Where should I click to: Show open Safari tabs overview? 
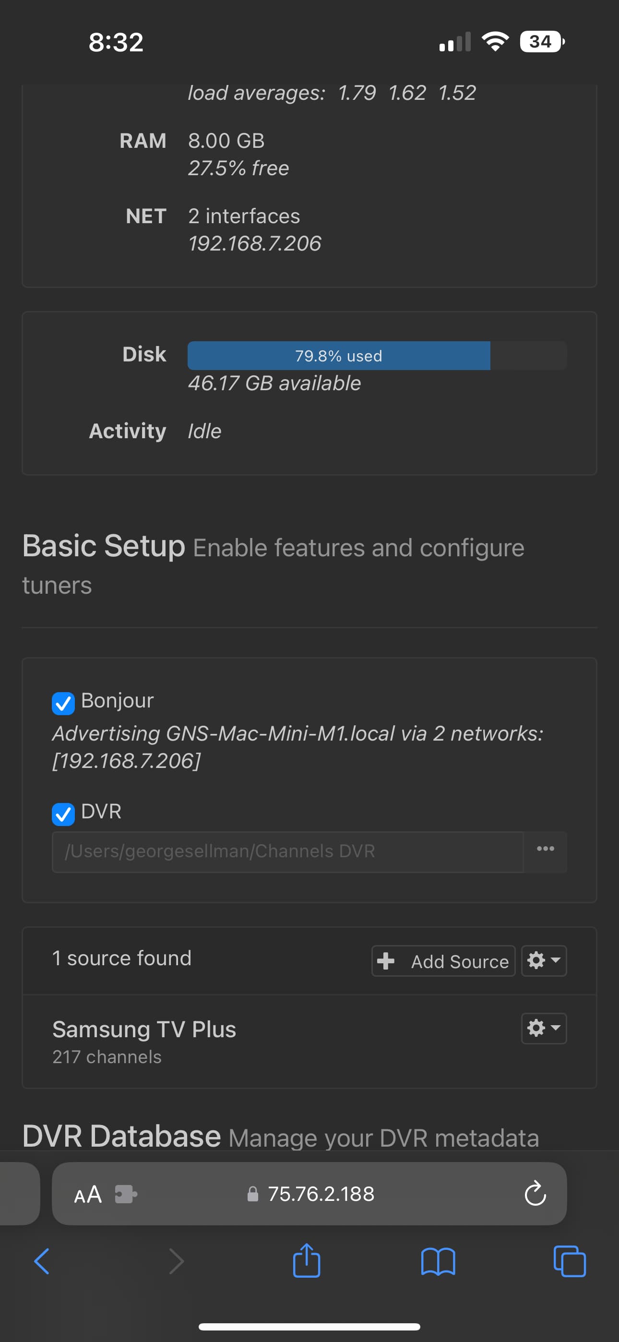569,1261
